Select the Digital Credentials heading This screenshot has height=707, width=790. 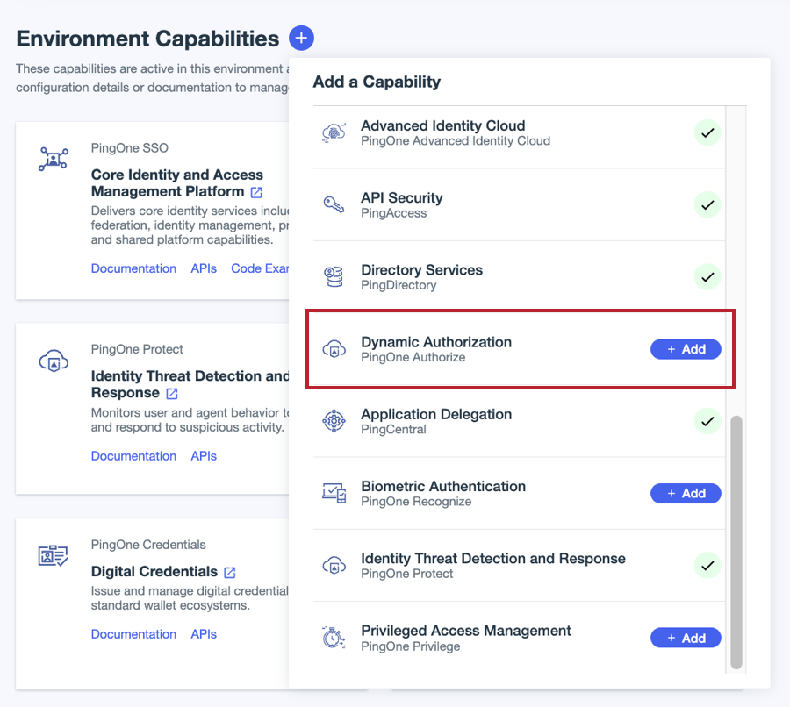[154, 572]
